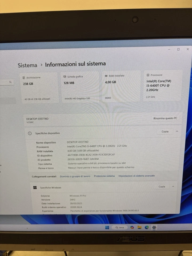Open Impostazioni di sistema avanzate link

coord(137,176)
